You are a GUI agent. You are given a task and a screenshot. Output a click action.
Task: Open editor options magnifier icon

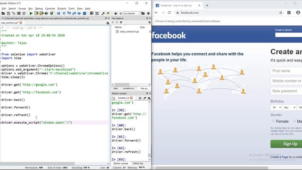point(108,23)
